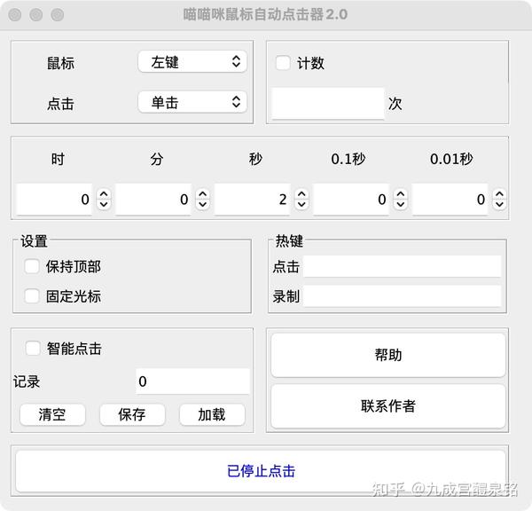Decrease the 分 minutes stepper
Viewport: 532px width, 511px height.
tap(202, 204)
